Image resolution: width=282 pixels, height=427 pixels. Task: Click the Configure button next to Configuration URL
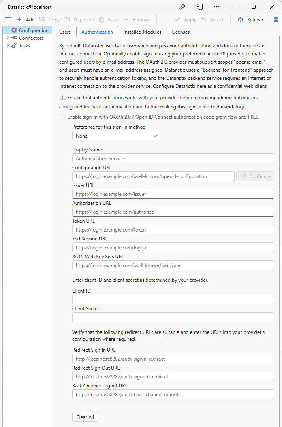click(255, 176)
